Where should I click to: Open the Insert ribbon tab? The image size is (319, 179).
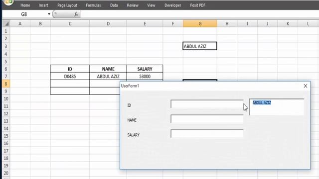(43, 5)
